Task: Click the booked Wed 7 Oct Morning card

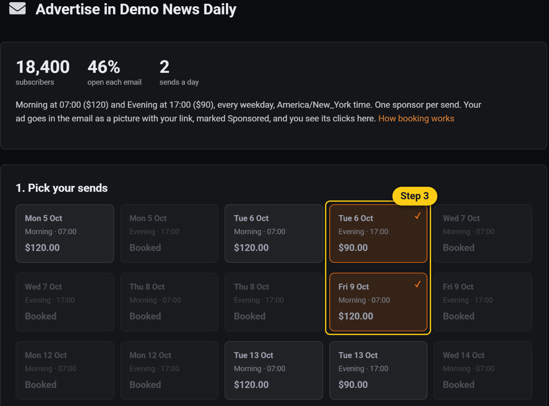Action: 483,233
